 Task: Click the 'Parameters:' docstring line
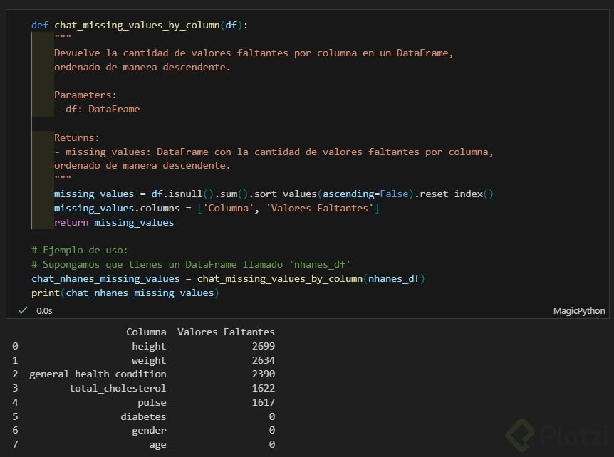pos(85,95)
